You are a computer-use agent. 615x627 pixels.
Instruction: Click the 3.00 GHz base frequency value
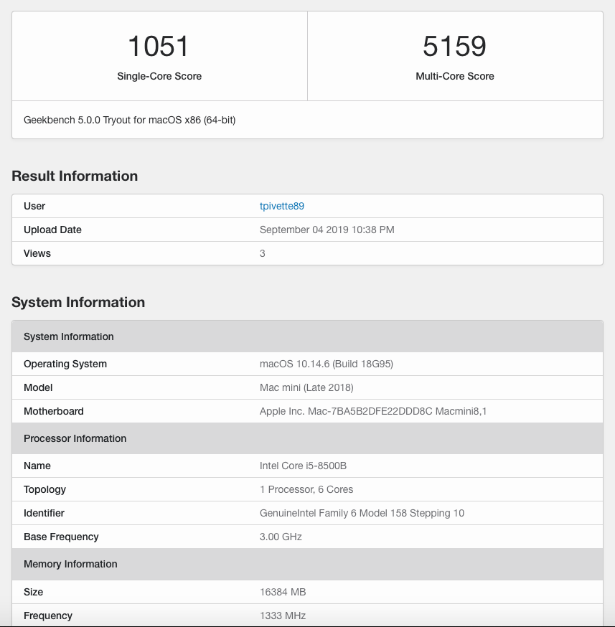pos(281,537)
